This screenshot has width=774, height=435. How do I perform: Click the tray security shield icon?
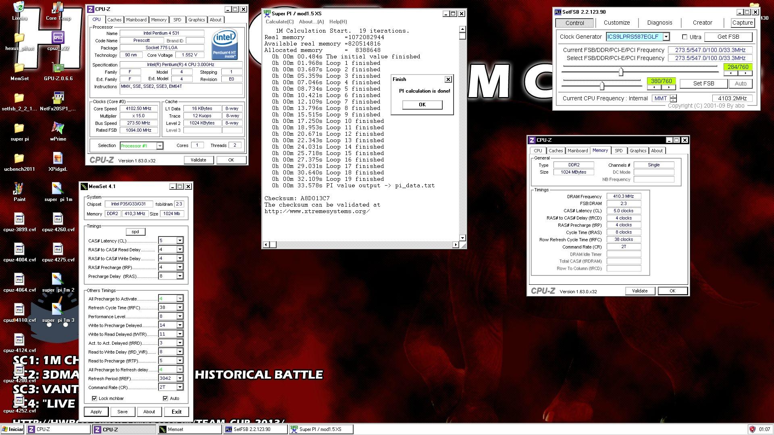tap(752, 429)
